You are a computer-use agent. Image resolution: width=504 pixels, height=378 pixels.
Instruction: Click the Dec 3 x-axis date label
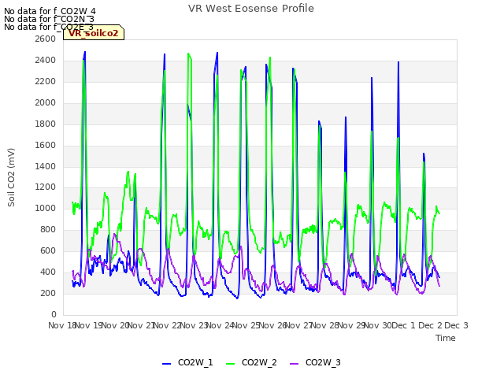(456, 325)
